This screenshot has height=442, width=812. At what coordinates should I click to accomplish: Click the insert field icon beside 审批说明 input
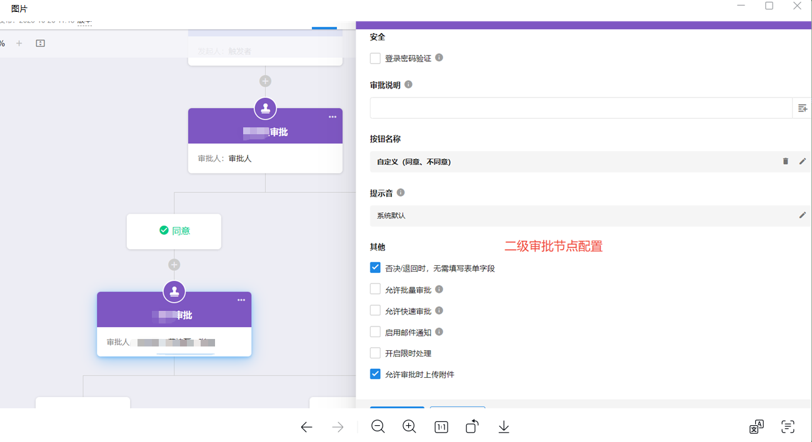[803, 108]
